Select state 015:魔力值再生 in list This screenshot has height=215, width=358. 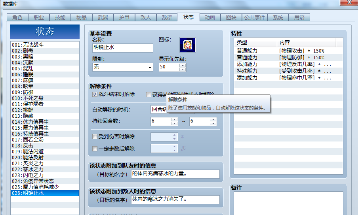[x=45, y=128]
